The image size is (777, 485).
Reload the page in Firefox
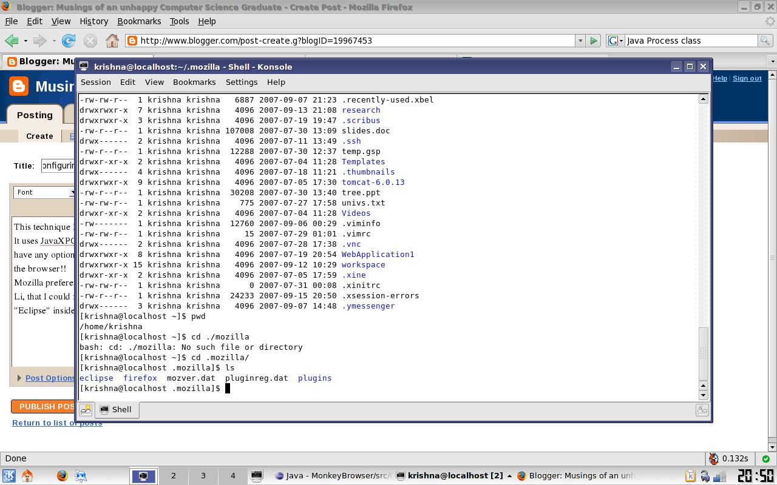pyautogui.click(x=69, y=41)
